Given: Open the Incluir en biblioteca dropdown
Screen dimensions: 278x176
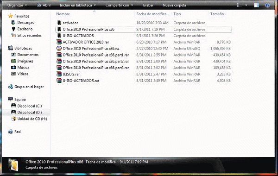Looking at the screenshot, I should tap(78, 5).
